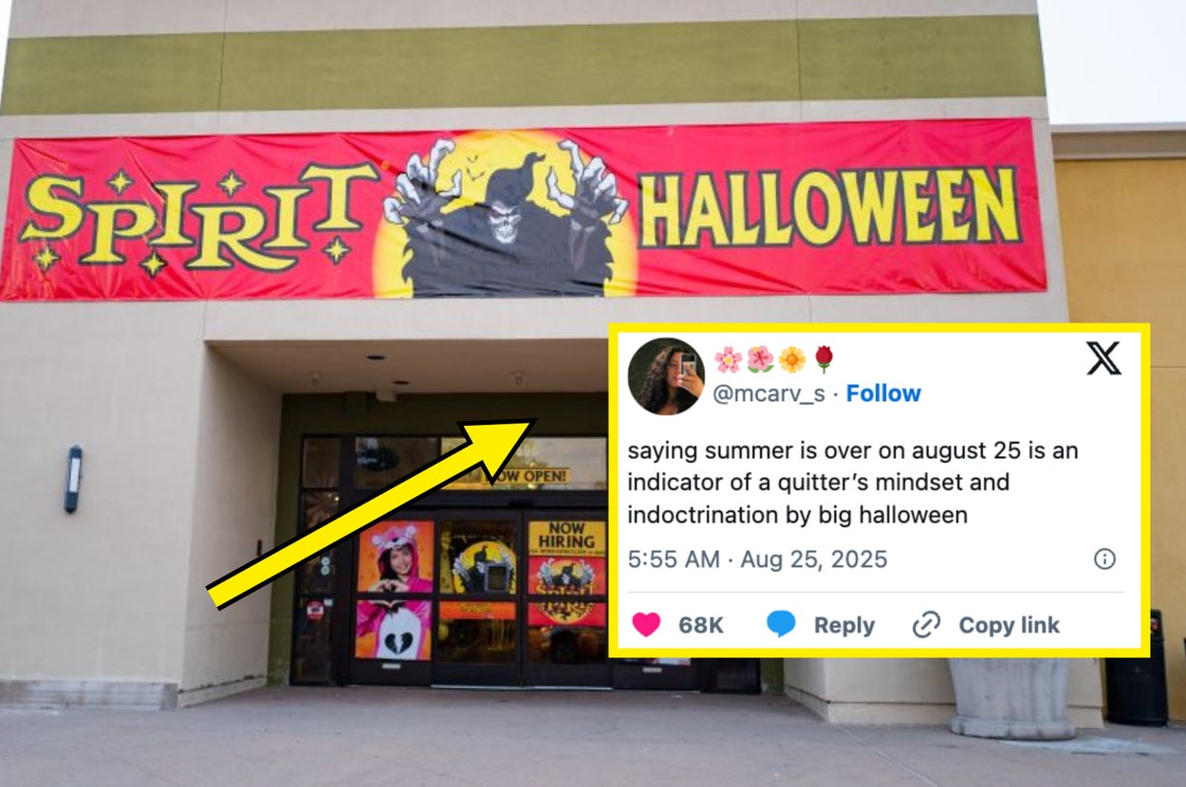Follow the @mcarv_s account
Image resolution: width=1186 pixels, height=787 pixels.
tap(883, 393)
